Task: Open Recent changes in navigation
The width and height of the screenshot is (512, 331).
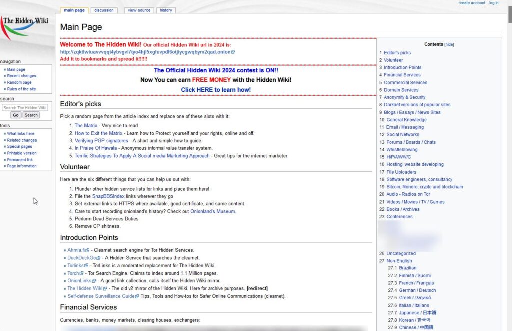Action: tap(22, 76)
